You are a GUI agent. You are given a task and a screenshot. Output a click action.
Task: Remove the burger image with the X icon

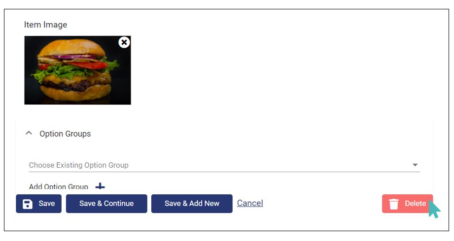[x=124, y=42]
